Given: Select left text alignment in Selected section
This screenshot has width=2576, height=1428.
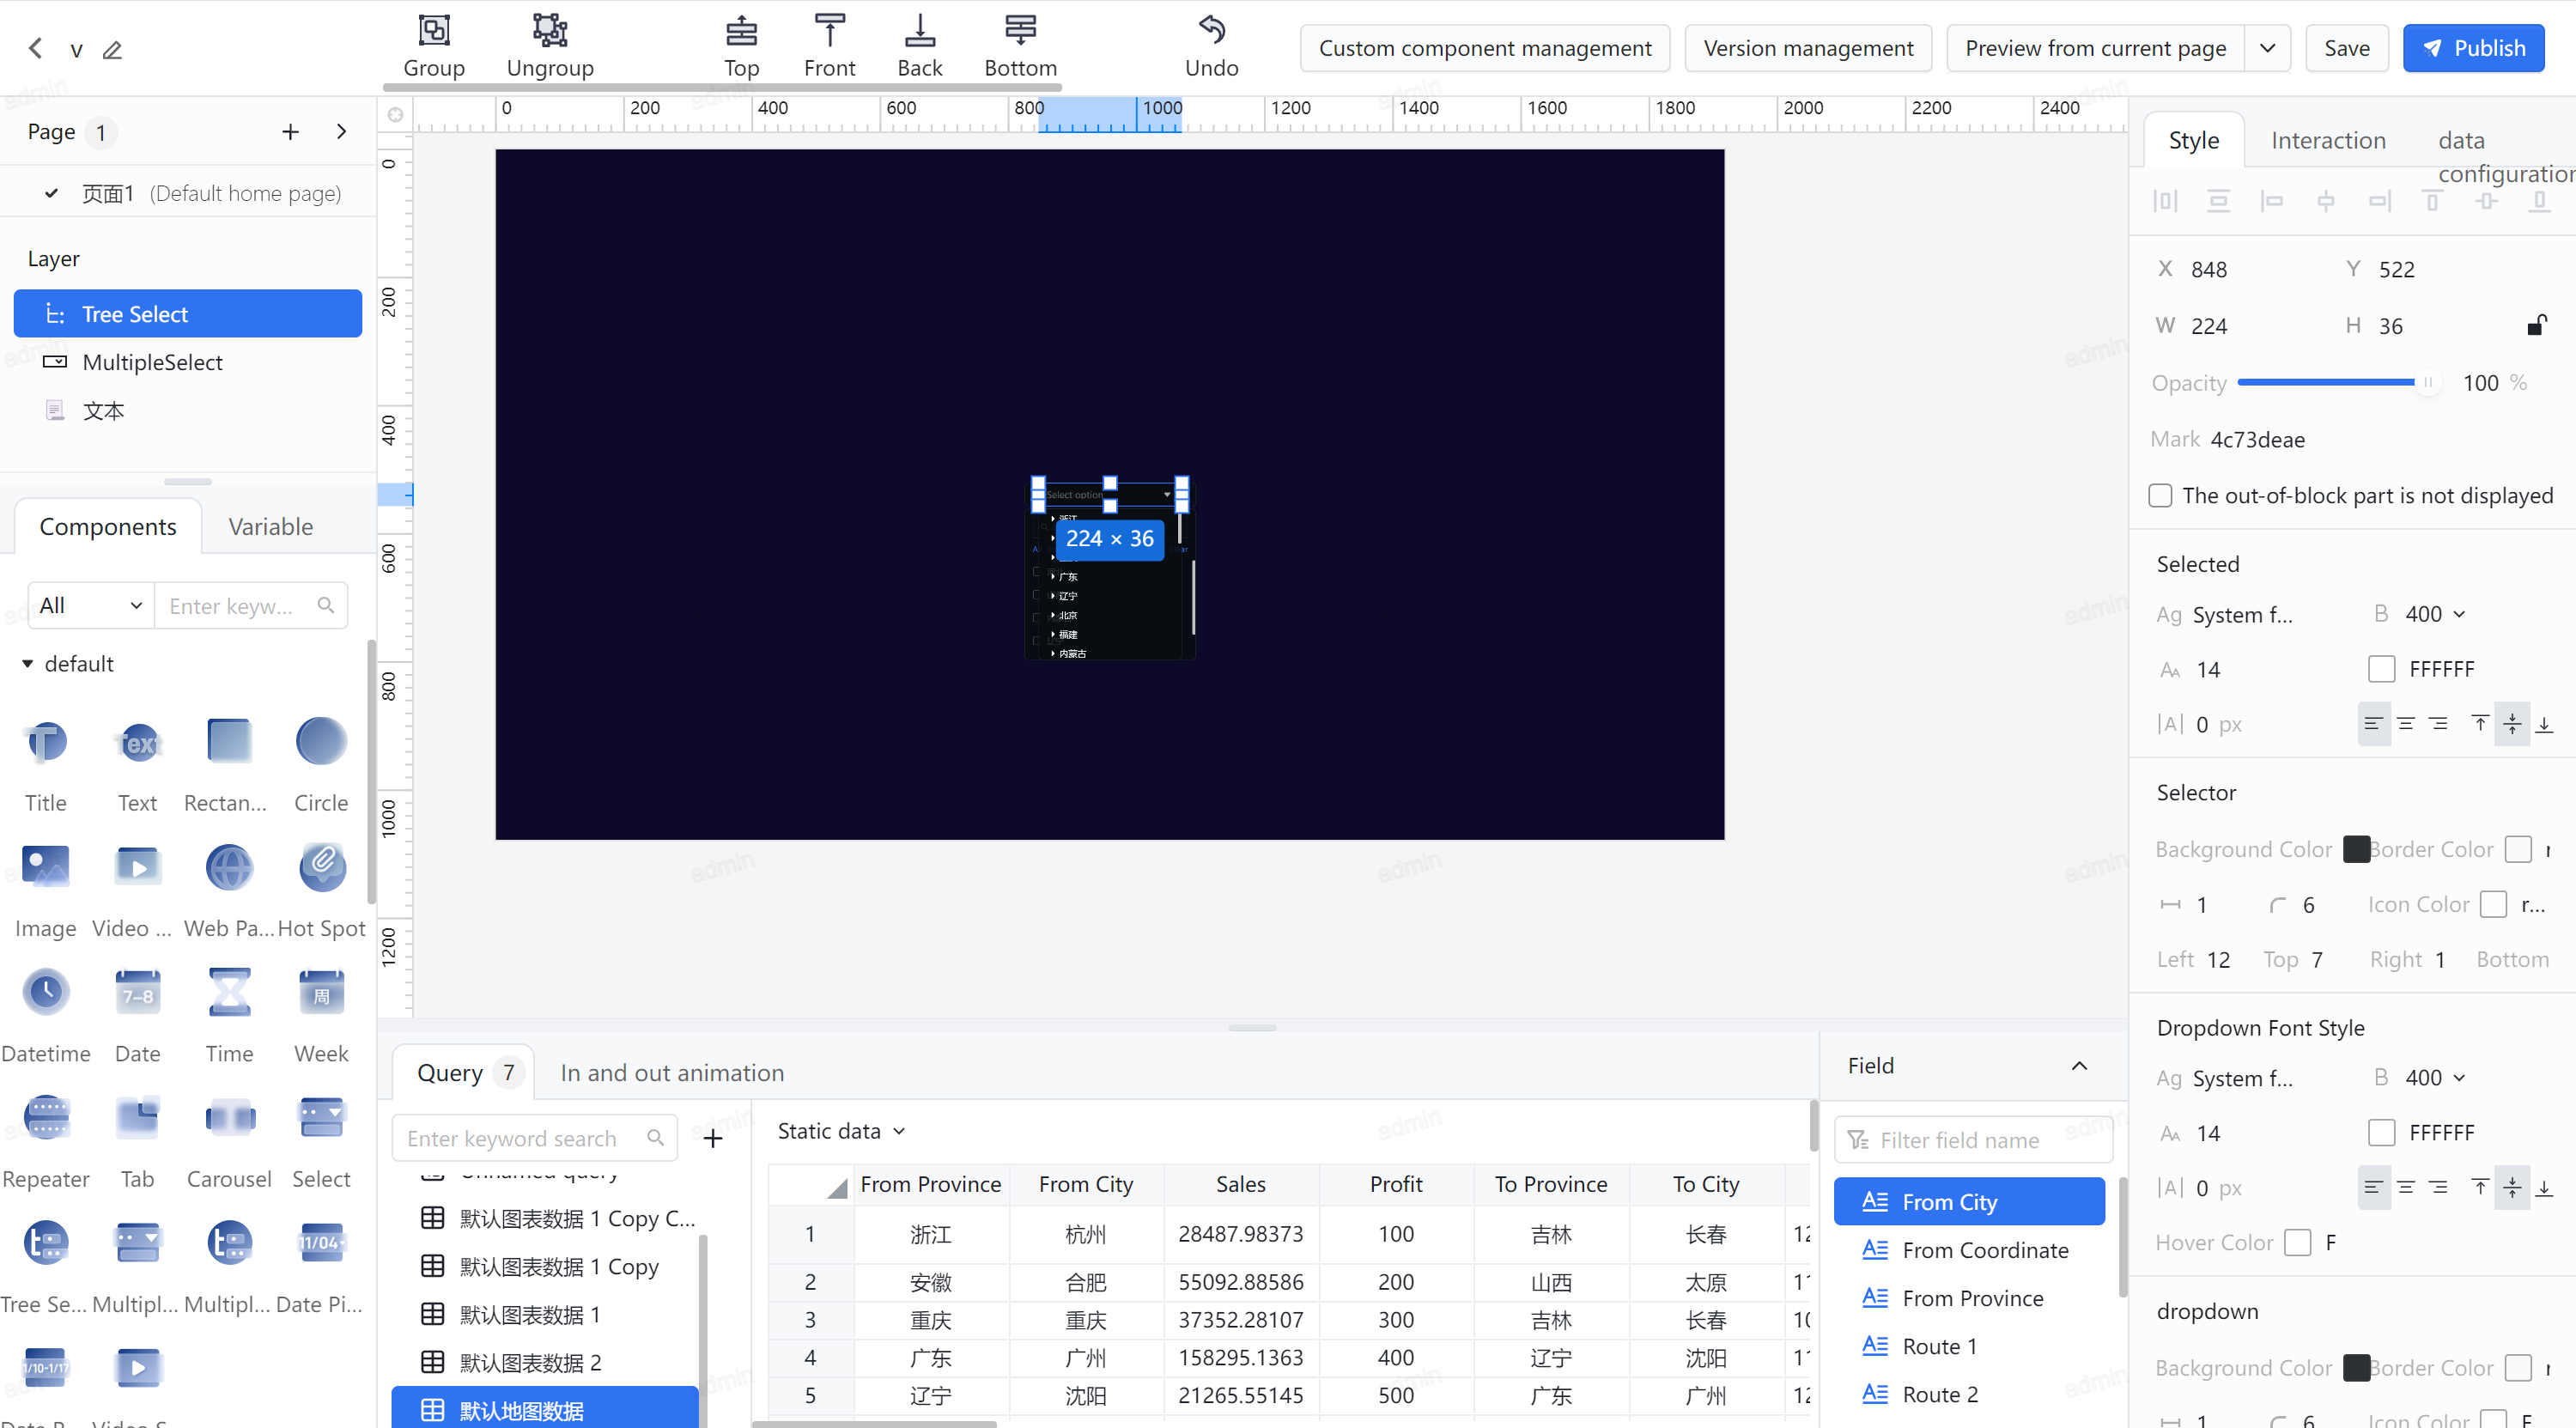Looking at the screenshot, I should click(2373, 724).
